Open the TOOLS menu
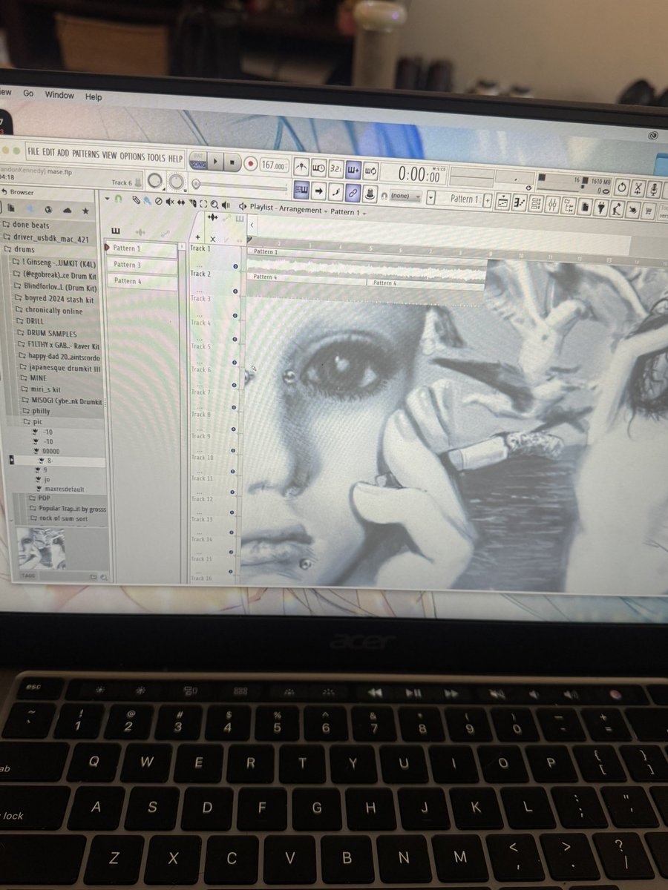 point(156,157)
